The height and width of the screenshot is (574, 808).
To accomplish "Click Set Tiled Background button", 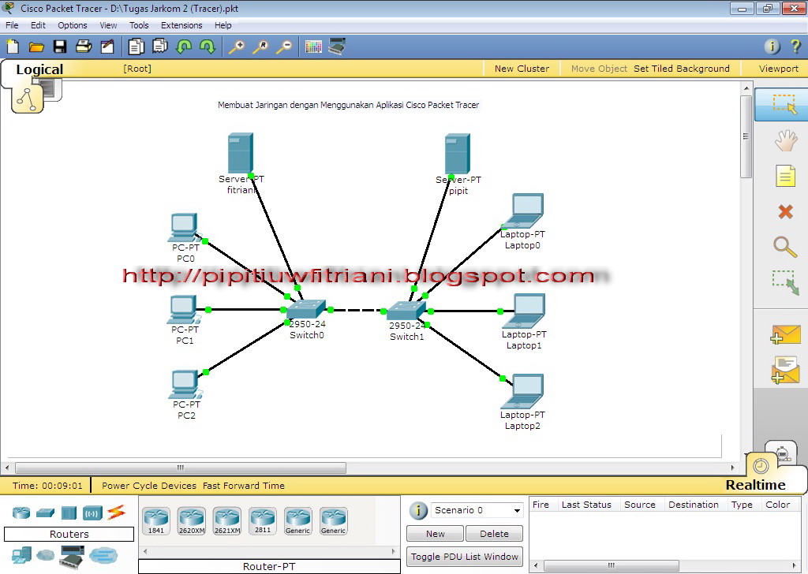I will [x=681, y=69].
